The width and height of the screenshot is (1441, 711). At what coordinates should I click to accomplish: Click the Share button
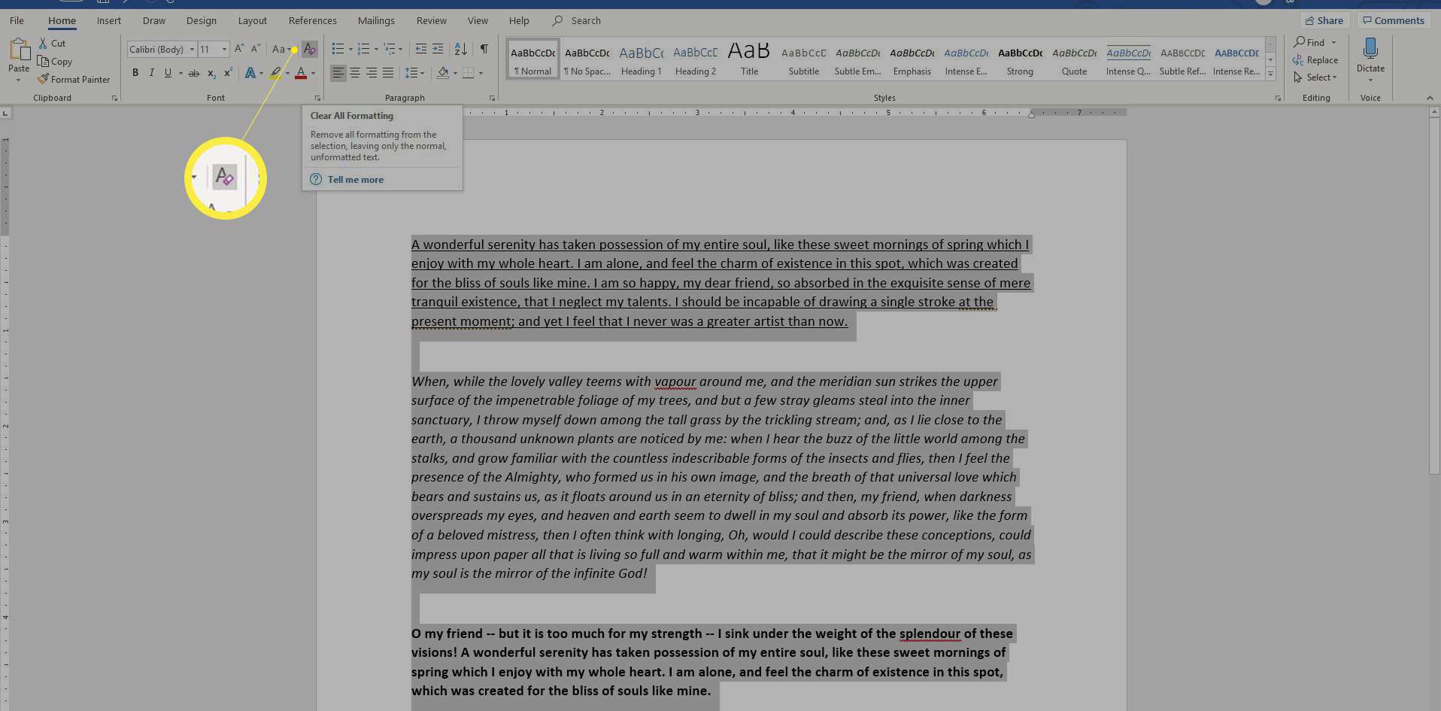tap(1324, 20)
